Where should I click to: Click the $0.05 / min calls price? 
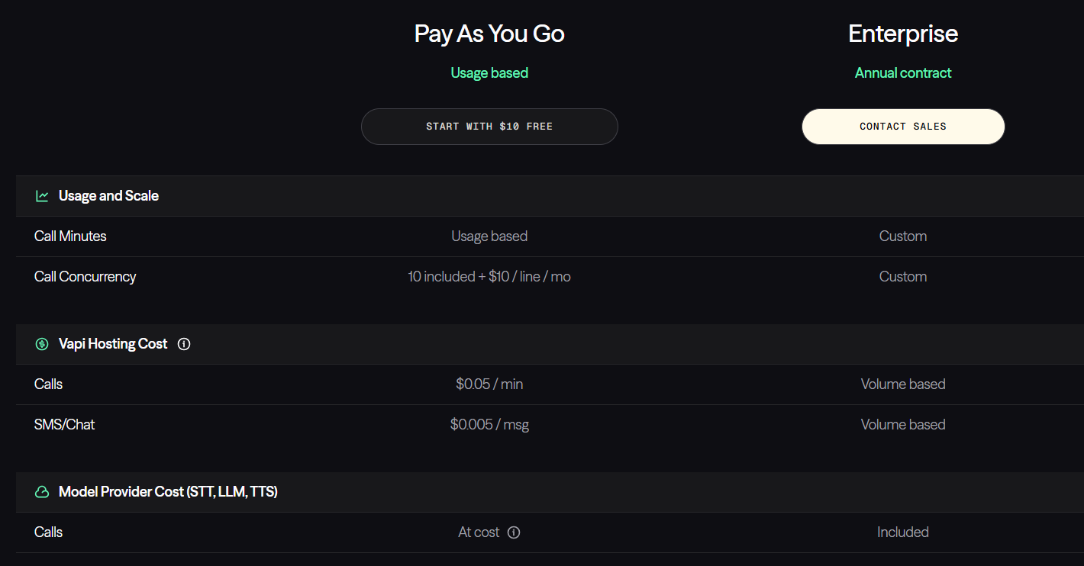pyautogui.click(x=489, y=384)
